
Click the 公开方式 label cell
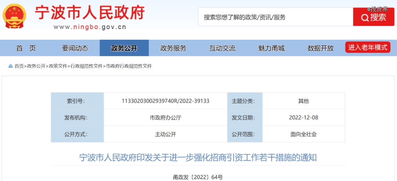pyautogui.click(x=78, y=134)
